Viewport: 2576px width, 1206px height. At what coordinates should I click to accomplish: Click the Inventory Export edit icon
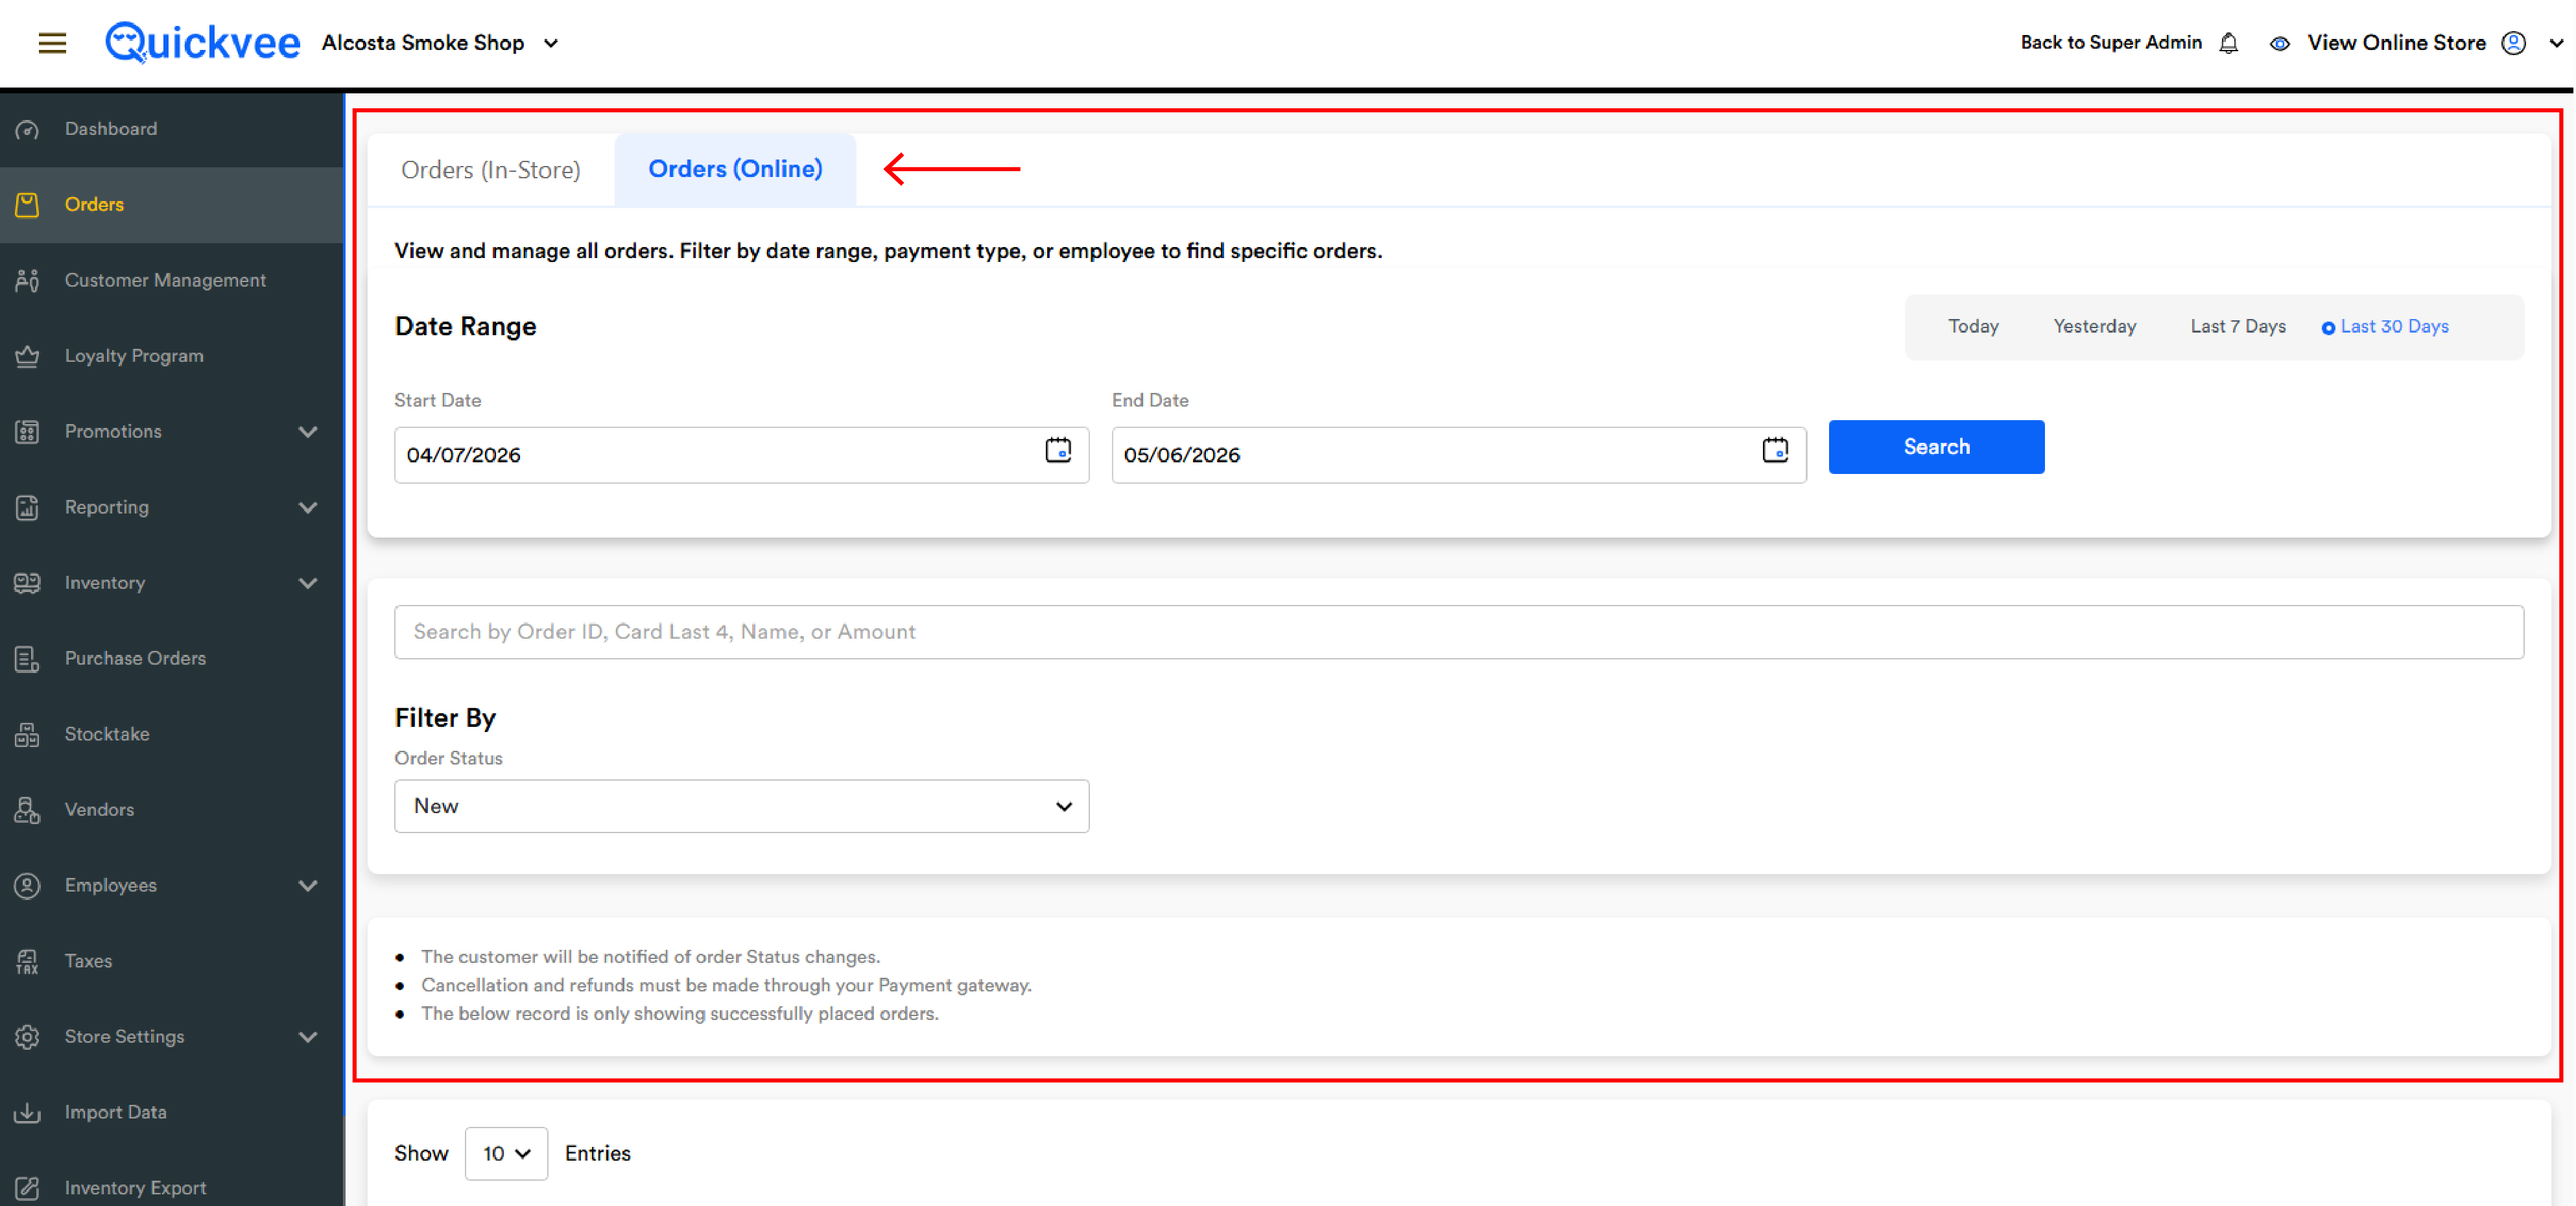27,1188
